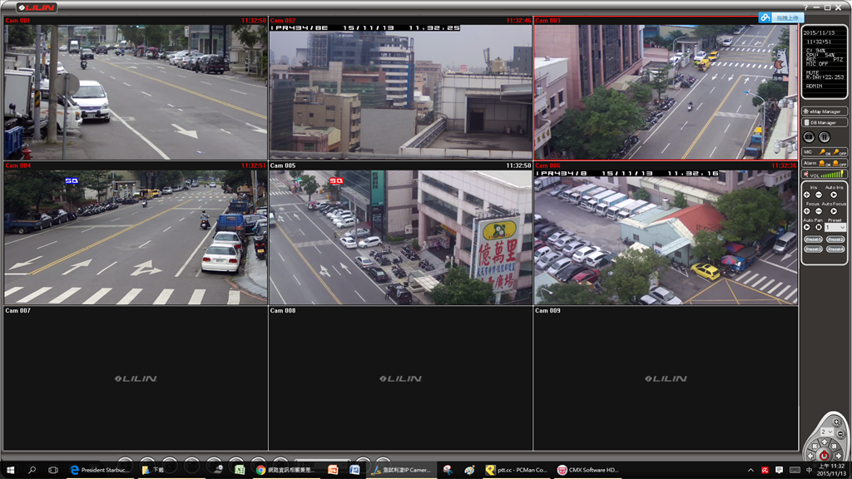852x479 pixels.
Task: Open the help question mark in title bar
Action: pyautogui.click(x=805, y=7)
